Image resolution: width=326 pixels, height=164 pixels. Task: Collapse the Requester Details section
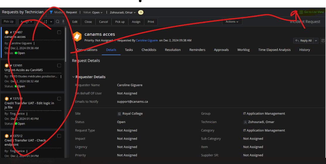[x=73, y=77]
